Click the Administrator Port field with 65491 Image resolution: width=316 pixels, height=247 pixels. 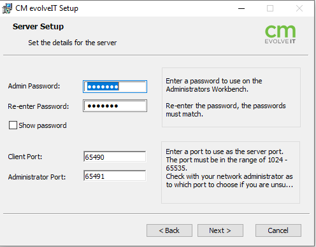[x=115, y=176]
